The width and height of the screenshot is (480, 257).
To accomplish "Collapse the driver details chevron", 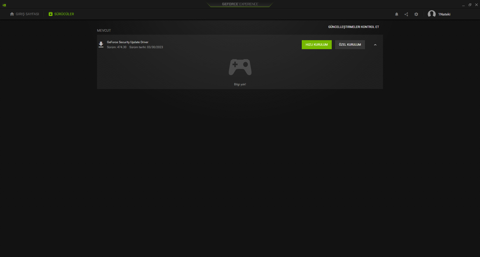I will 375,45.
